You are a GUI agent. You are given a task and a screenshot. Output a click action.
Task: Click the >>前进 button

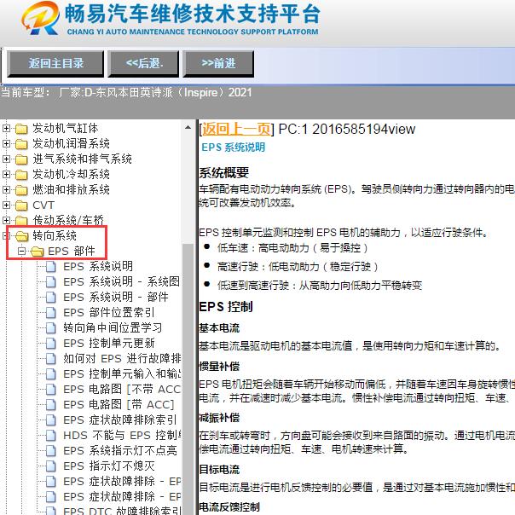218,64
